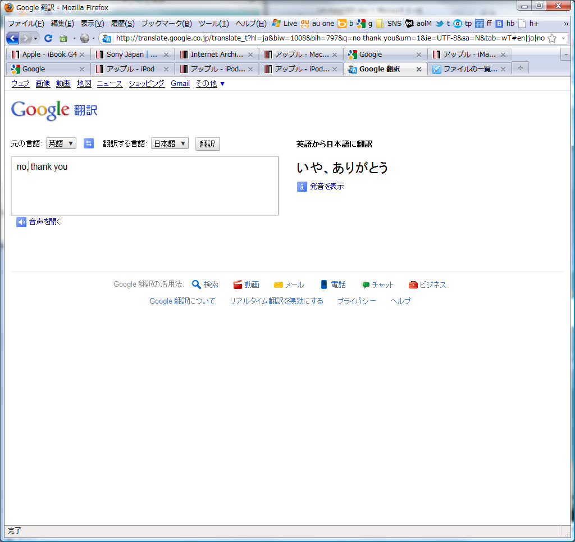Click the speaker icon to hear audio
This screenshot has width=575, height=542.
(21, 222)
